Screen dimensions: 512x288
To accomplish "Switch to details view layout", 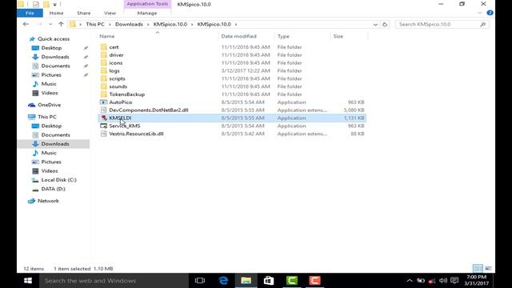I will [x=478, y=269].
